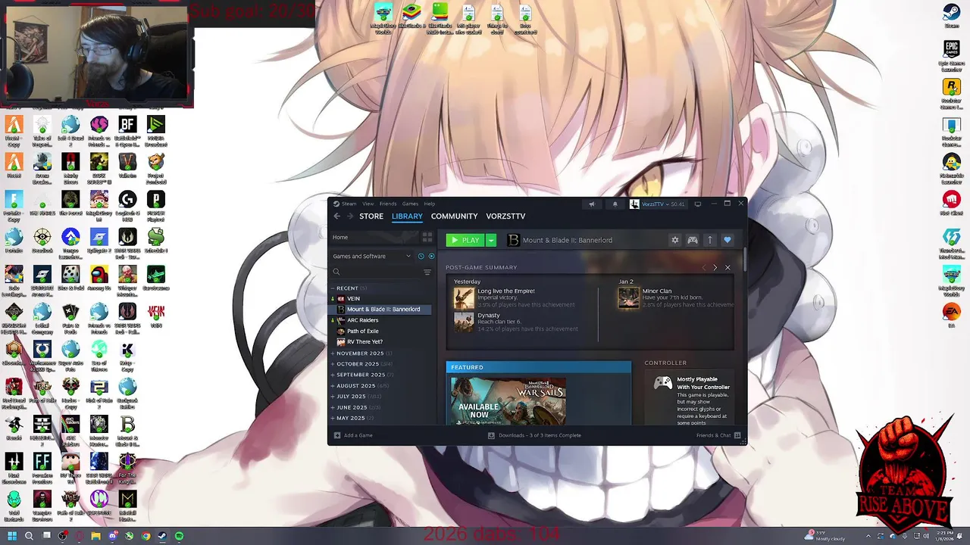
Task: Open the advanced filter options icon
Action: coord(427,272)
